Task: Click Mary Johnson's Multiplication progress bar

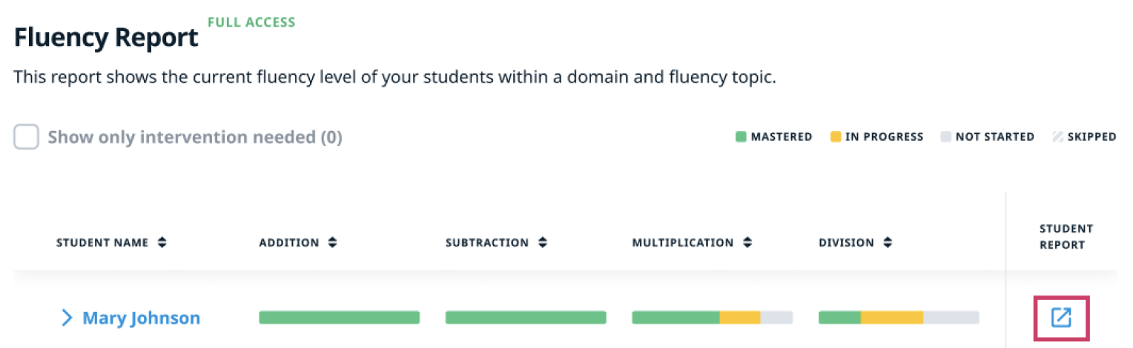Action: pyautogui.click(x=713, y=318)
